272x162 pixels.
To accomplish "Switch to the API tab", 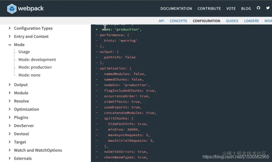I will click(x=161, y=21).
